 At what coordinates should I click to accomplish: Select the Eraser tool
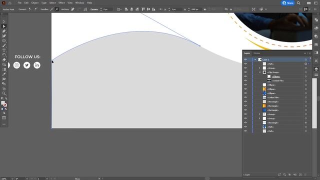coord(4,60)
